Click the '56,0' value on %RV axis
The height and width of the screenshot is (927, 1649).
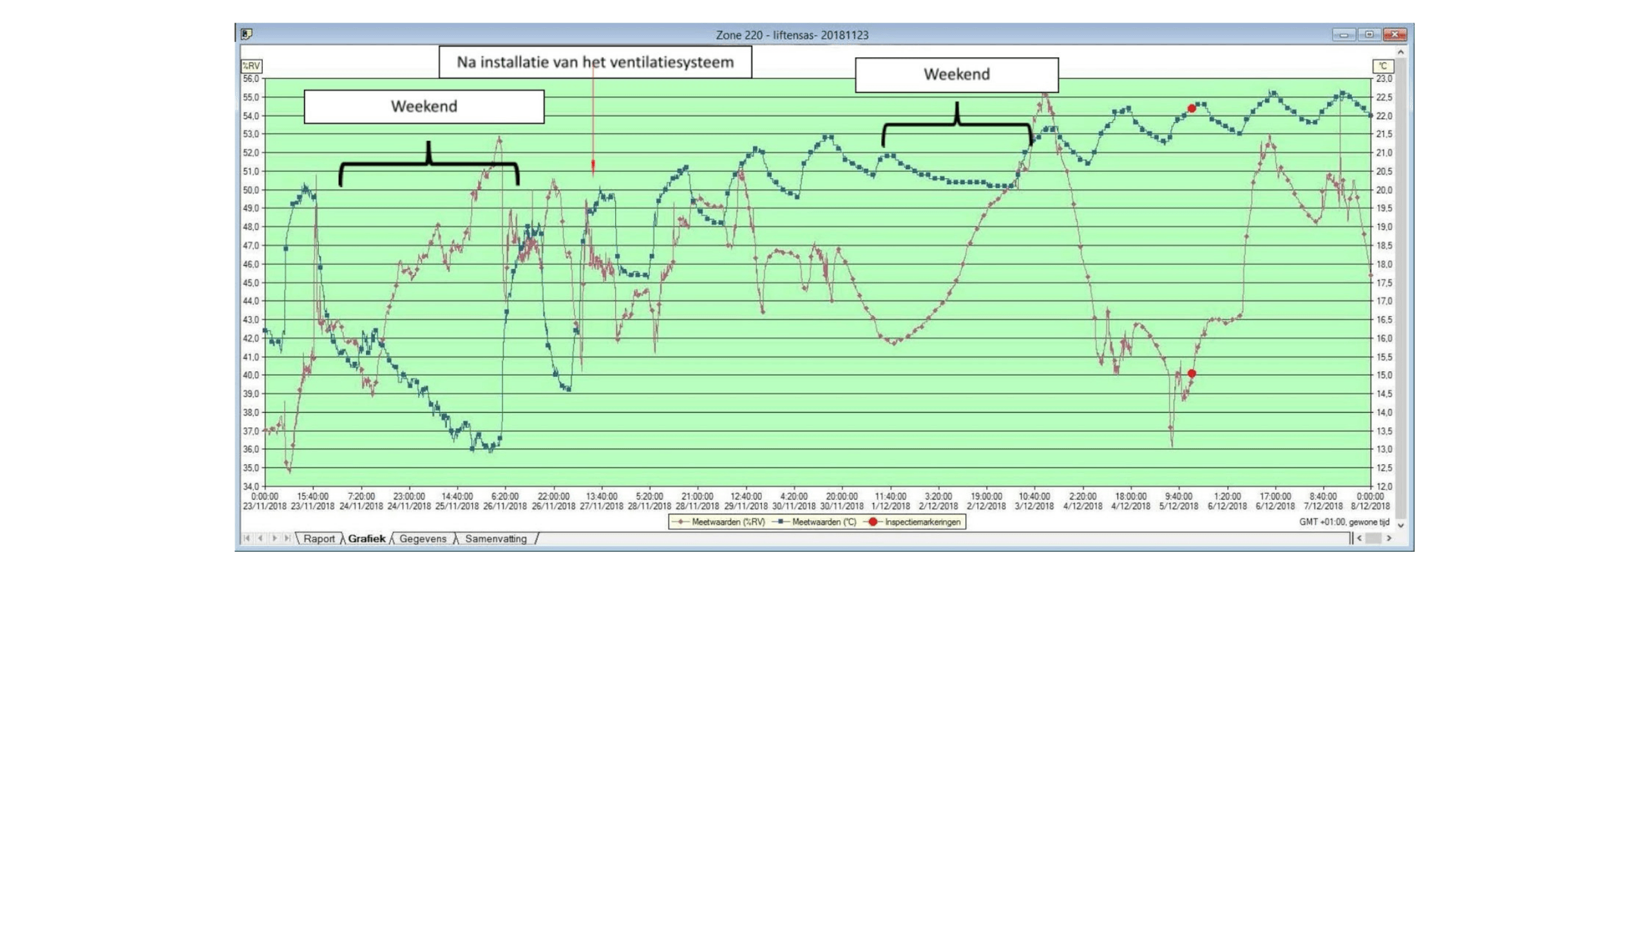(251, 79)
